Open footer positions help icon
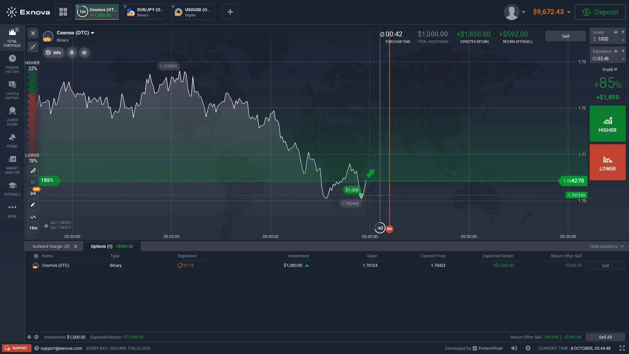629x354 pixels. tap(29, 337)
